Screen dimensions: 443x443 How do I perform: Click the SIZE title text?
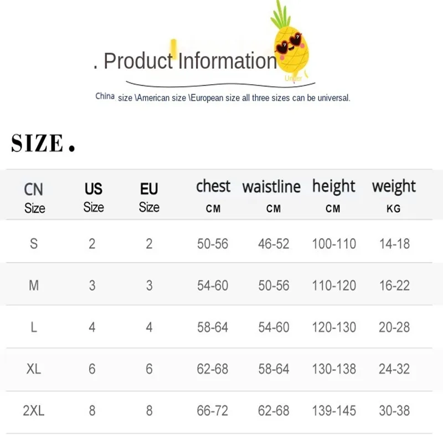pos(43,143)
